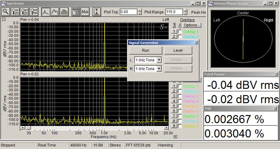The height and width of the screenshot is (149, 280).
Task: Select the magnifier zoom tool
Action: [x=6, y=12]
